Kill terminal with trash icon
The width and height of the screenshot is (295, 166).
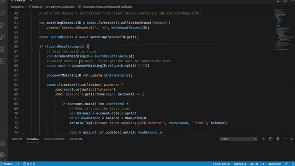coord(277,139)
